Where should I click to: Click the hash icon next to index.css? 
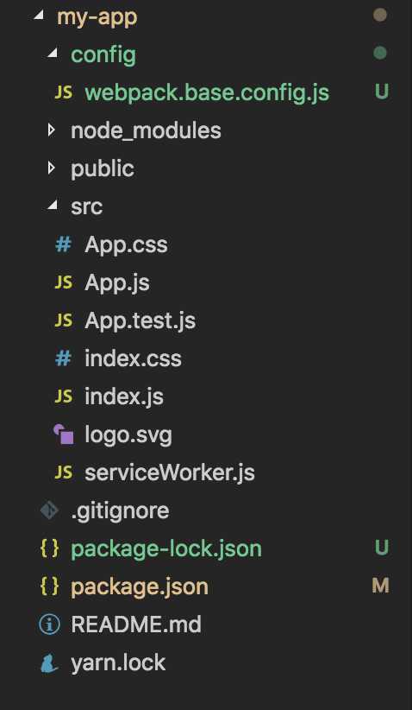tap(63, 358)
